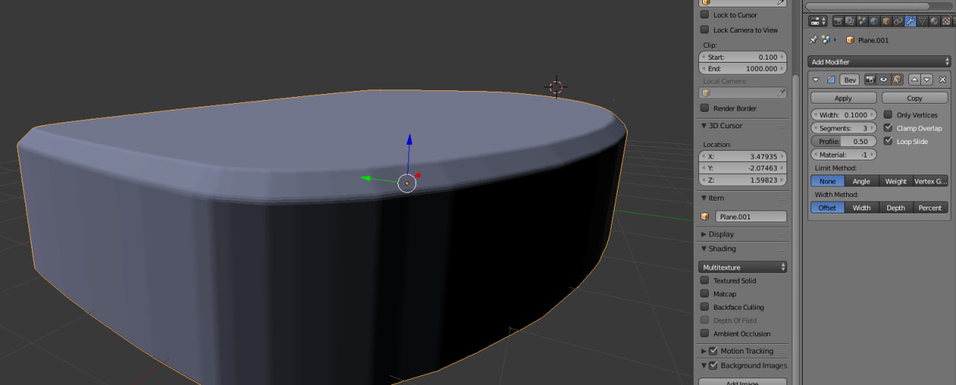
Task: Select the Modifiers wrench tab
Action: (910, 21)
